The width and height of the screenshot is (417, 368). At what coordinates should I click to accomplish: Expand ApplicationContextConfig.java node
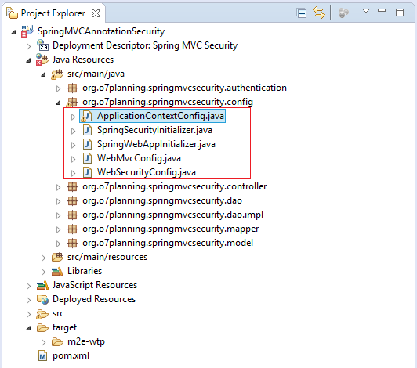(73, 117)
